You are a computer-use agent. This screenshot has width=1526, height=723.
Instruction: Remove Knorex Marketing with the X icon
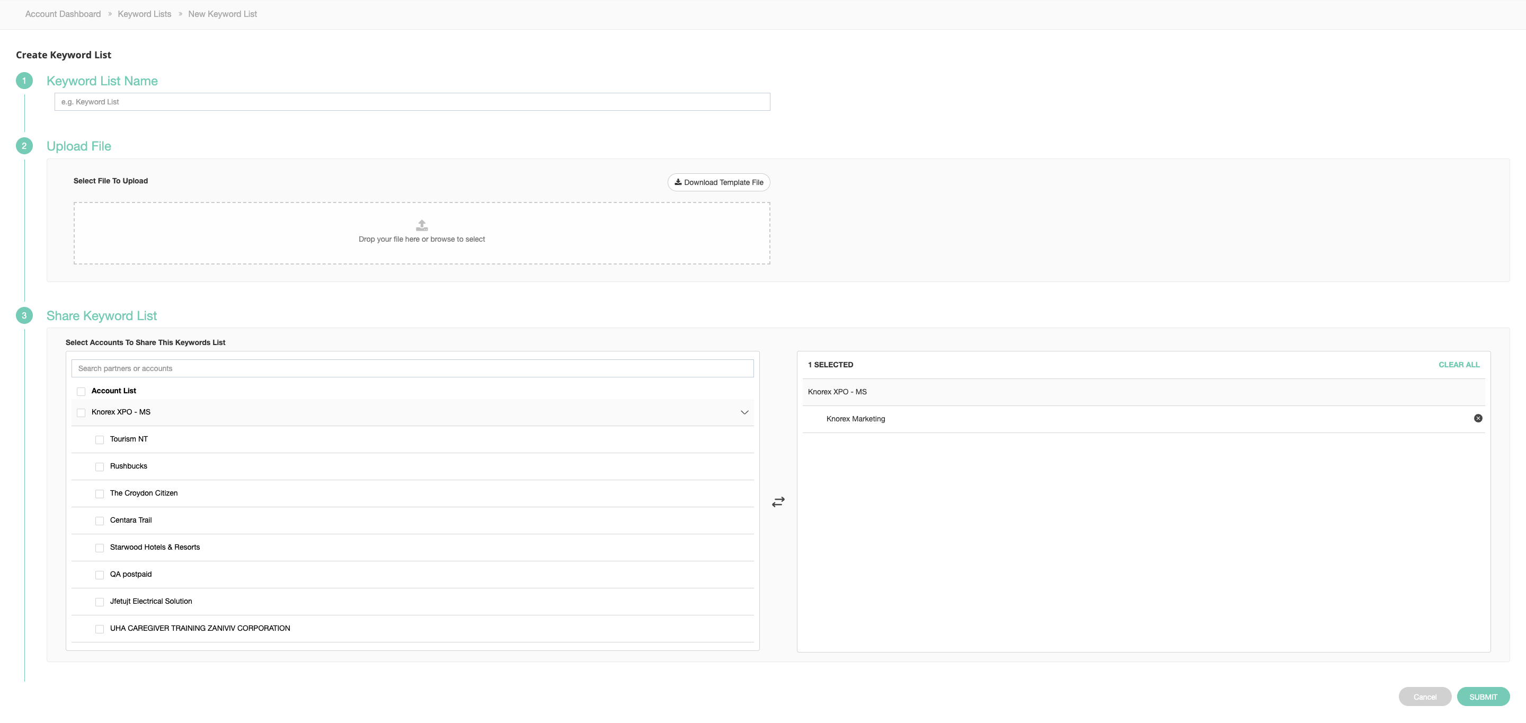pyautogui.click(x=1477, y=418)
